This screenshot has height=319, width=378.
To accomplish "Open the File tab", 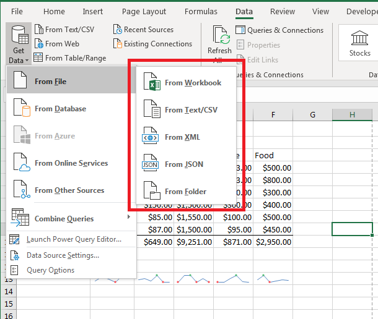I will pyautogui.click(x=17, y=11).
